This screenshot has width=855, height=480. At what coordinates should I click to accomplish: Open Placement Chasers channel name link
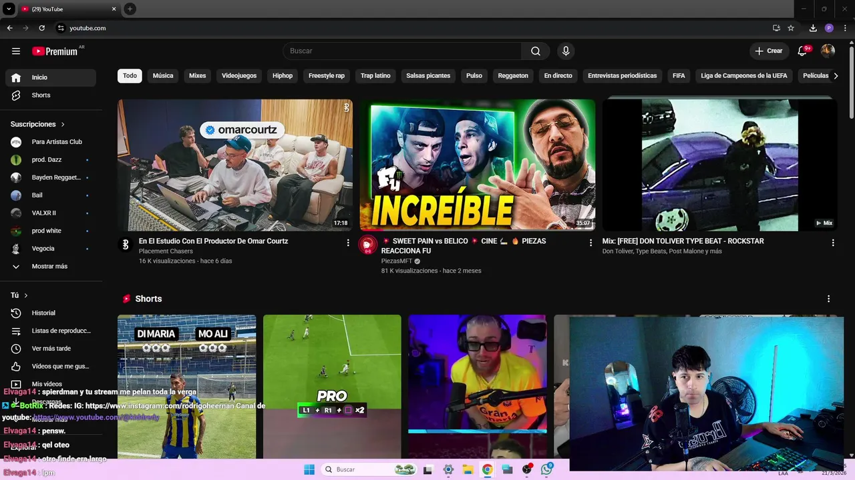[x=166, y=251]
